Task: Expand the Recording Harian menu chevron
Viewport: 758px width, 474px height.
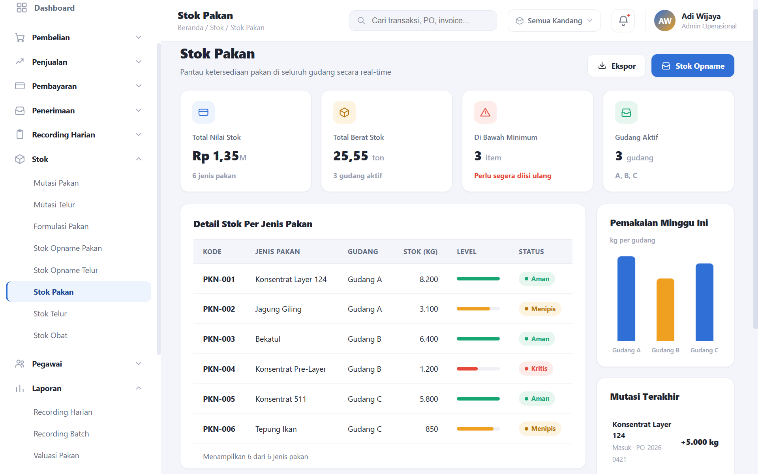Action: (x=139, y=135)
